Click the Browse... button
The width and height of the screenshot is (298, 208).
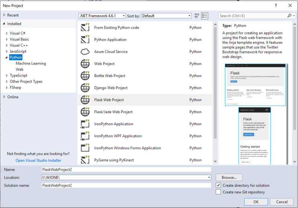229,177
